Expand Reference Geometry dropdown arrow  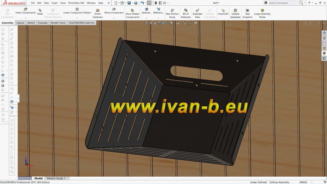pos(158,18)
